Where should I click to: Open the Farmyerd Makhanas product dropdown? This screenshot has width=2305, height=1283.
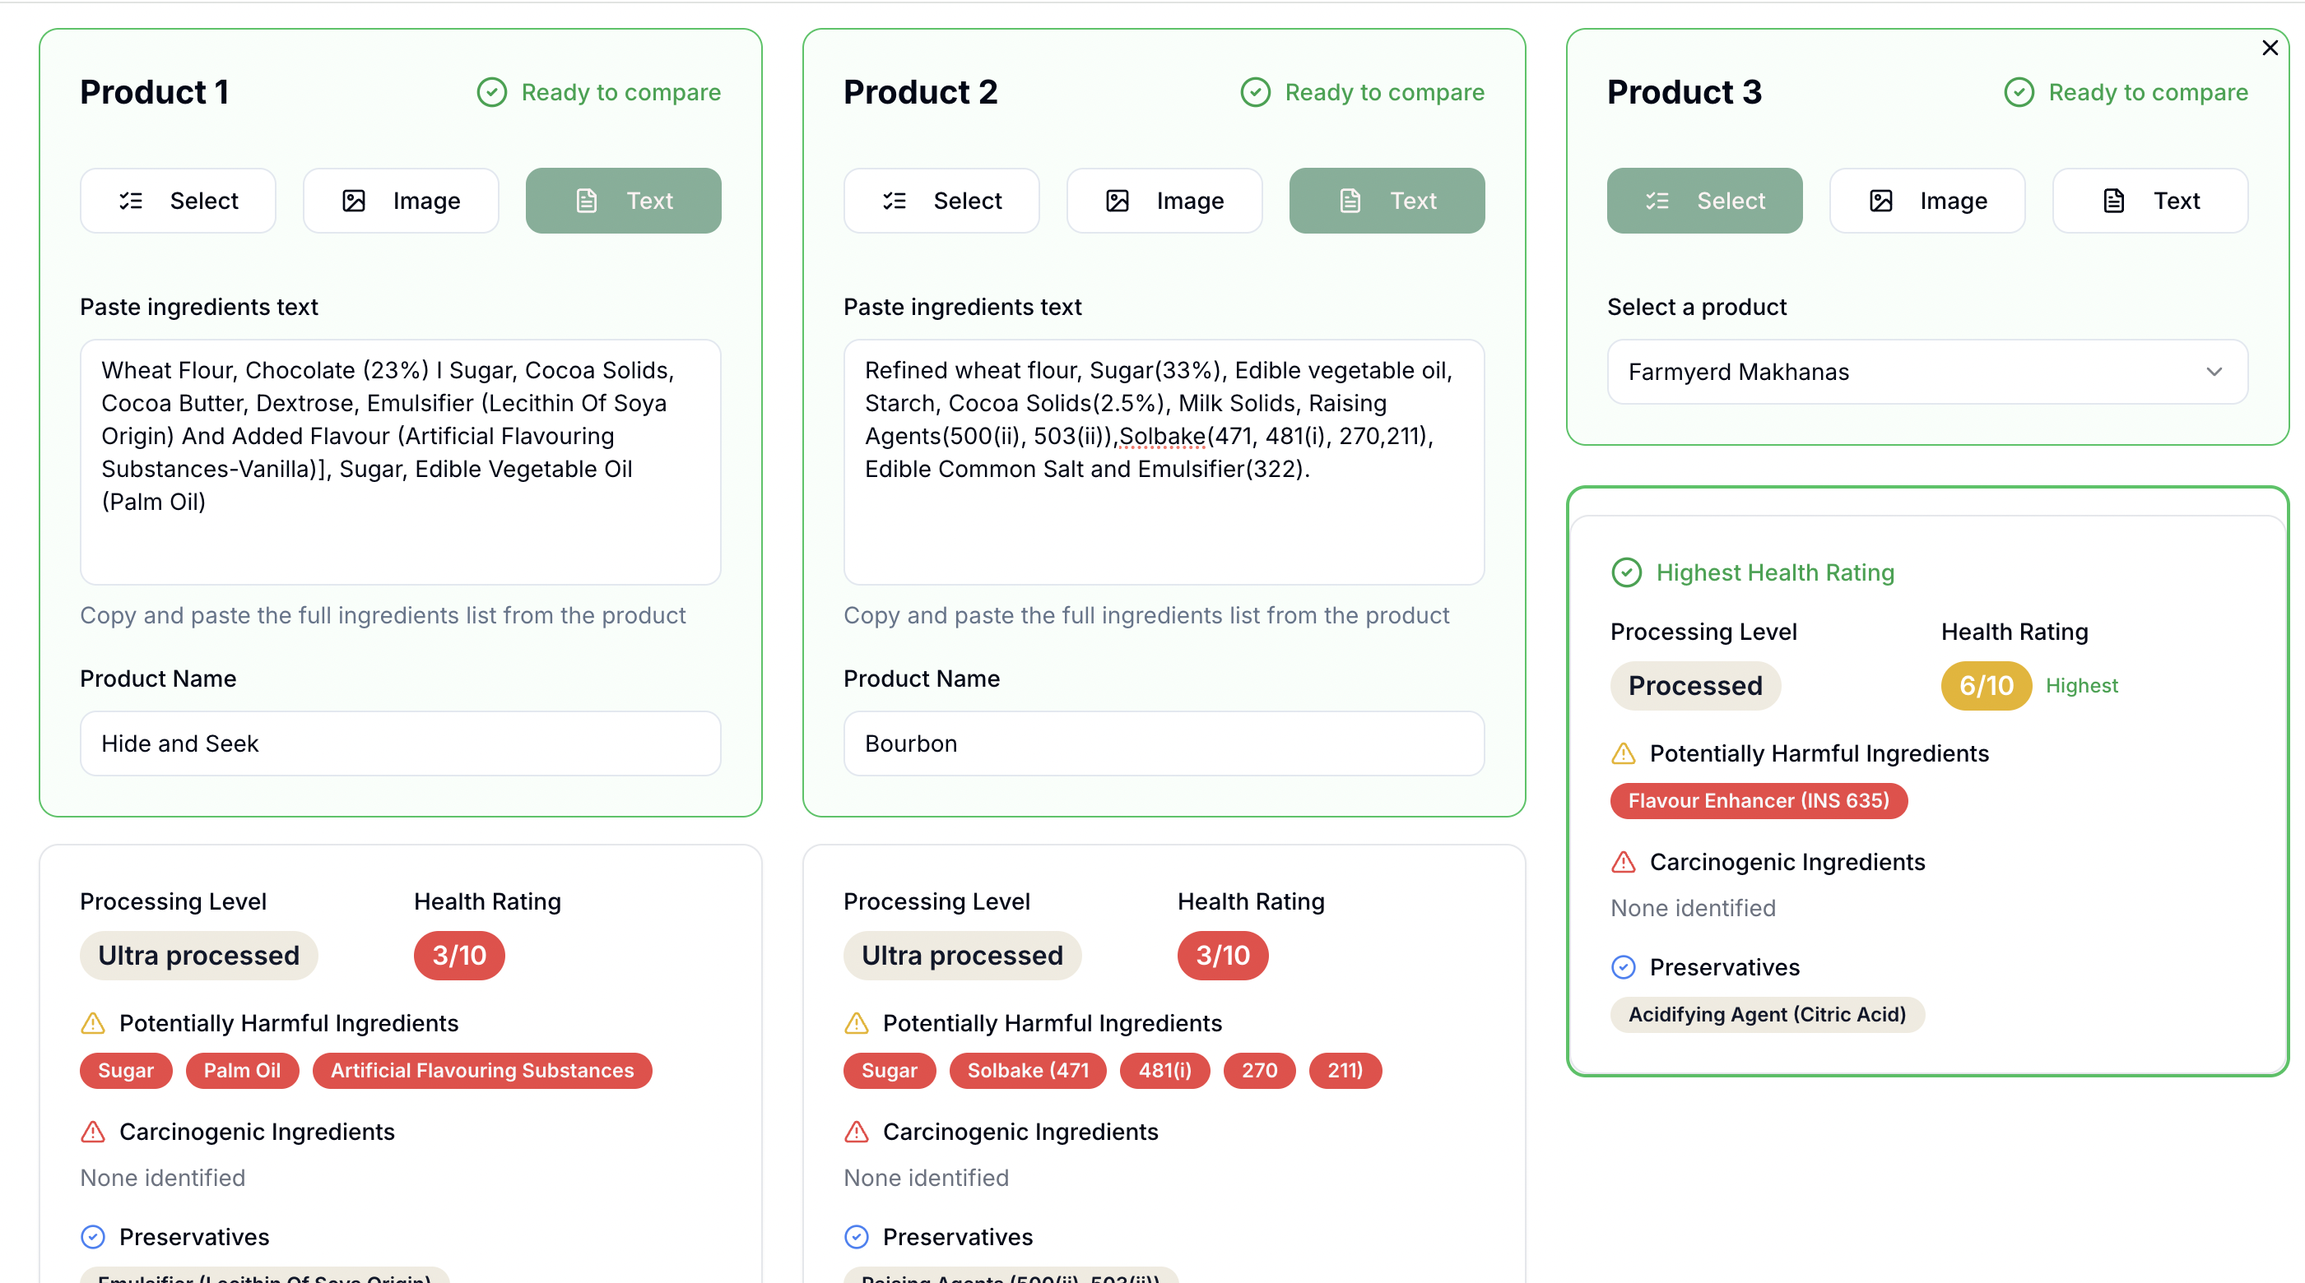click(x=1926, y=372)
